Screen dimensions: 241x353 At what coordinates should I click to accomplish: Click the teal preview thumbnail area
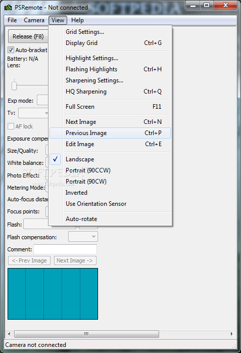53,293
